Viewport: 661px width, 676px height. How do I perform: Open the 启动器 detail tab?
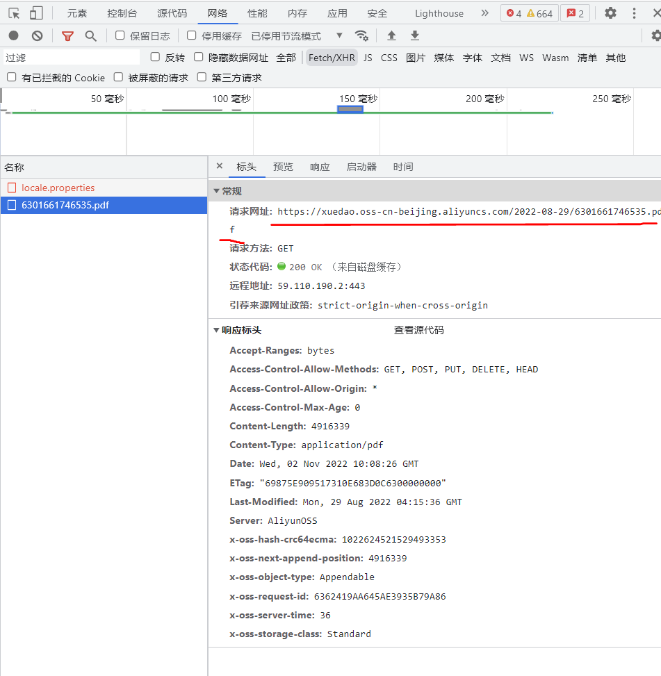(361, 167)
